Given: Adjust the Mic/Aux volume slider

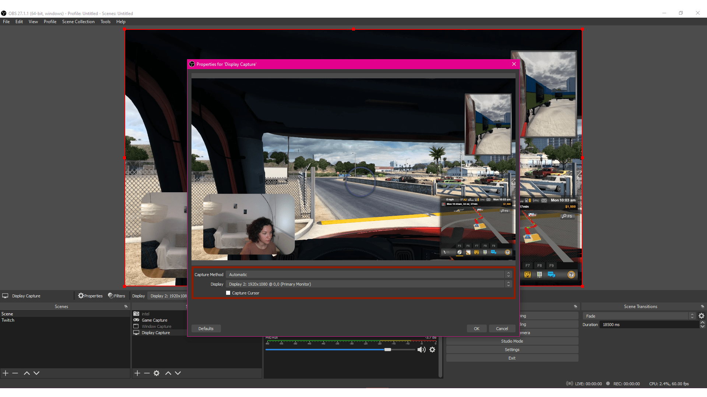Looking at the screenshot, I should pyautogui.click(x=388, y=349).
